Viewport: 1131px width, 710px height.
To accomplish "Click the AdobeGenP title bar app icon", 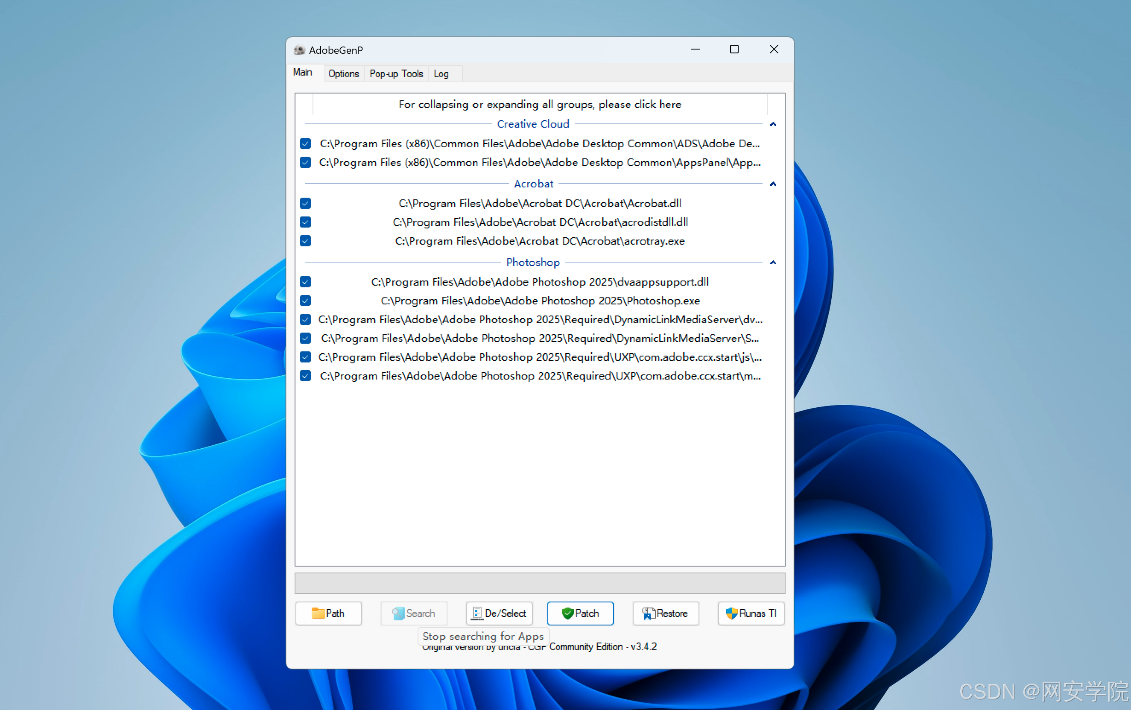I will click(300, 50).
